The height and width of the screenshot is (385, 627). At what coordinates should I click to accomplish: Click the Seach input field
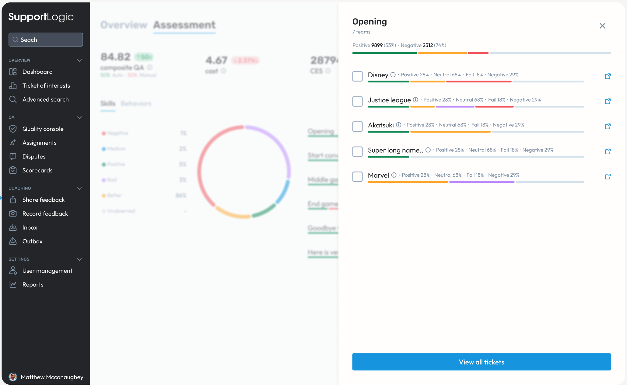[x=46, y=40]
